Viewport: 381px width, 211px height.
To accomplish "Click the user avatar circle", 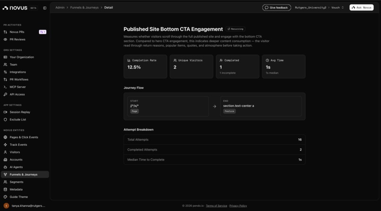I will 6,206.
